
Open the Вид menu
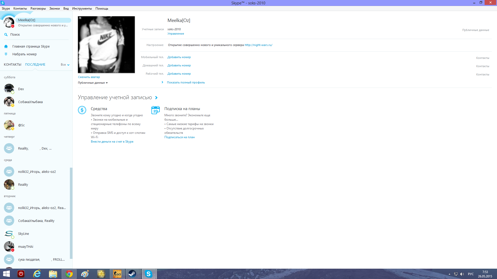tap(66, 9)
